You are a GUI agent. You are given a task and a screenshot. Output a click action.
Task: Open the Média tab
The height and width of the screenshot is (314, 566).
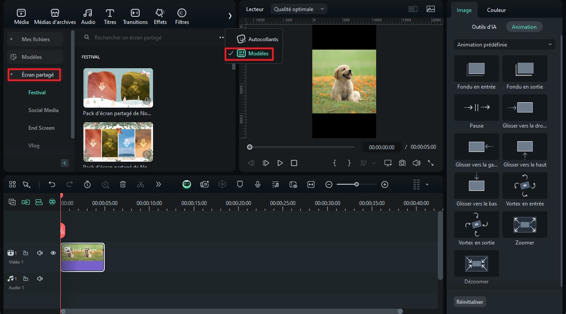(x=21, y=16)
